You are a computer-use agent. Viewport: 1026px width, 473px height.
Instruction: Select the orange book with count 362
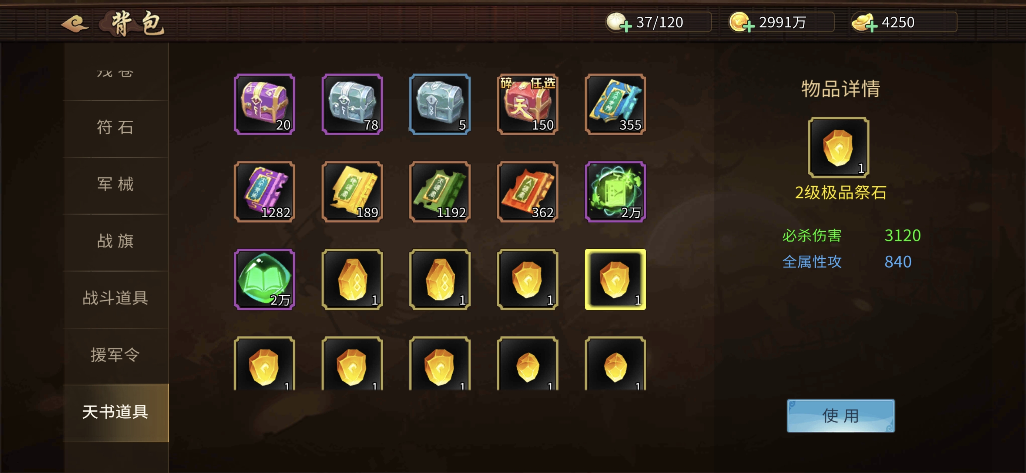tap(528, 192)
